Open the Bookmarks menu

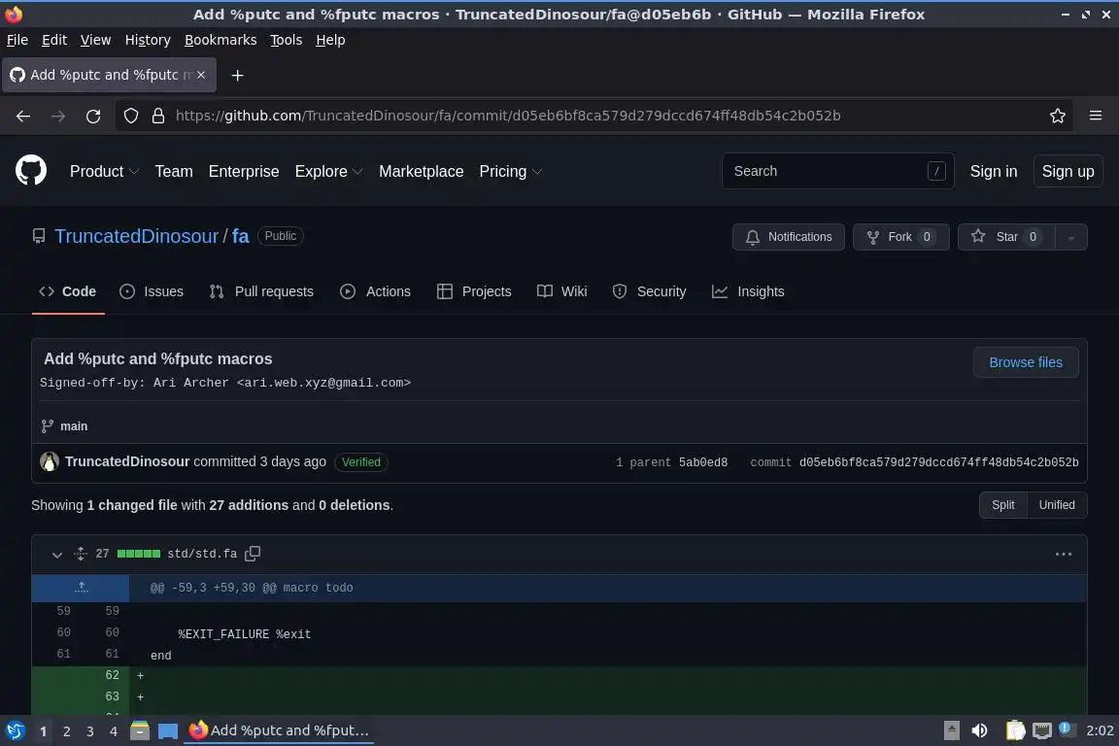tap(220, 40)
